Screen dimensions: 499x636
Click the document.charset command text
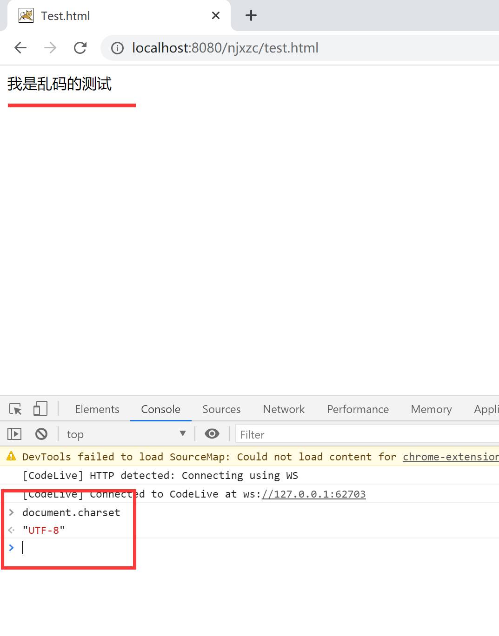71,512
